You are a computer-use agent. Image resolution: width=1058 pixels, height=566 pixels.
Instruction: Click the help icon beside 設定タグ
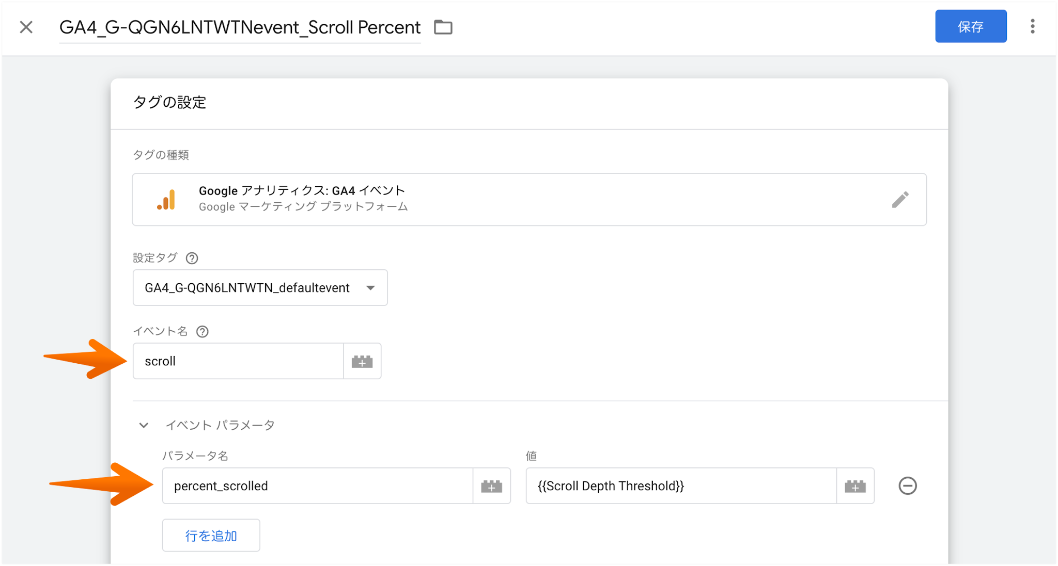pos(192,258)
